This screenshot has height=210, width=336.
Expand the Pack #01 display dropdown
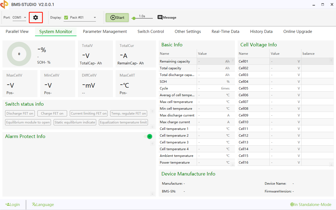95,18
